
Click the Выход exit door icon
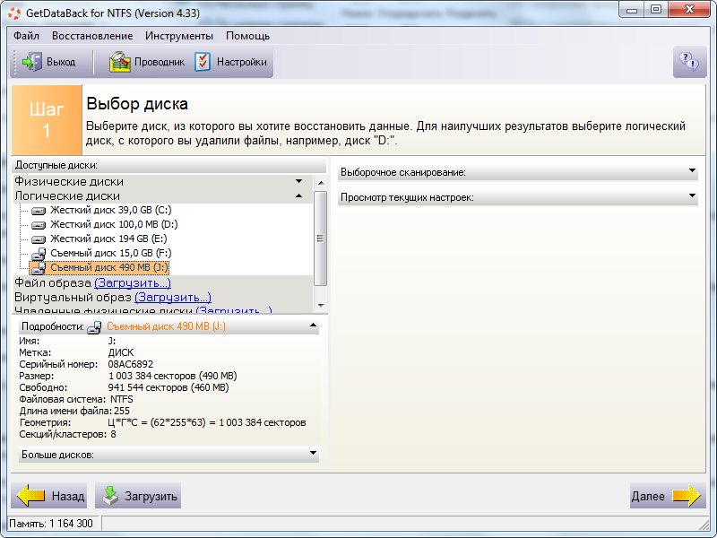coord(31,62)
